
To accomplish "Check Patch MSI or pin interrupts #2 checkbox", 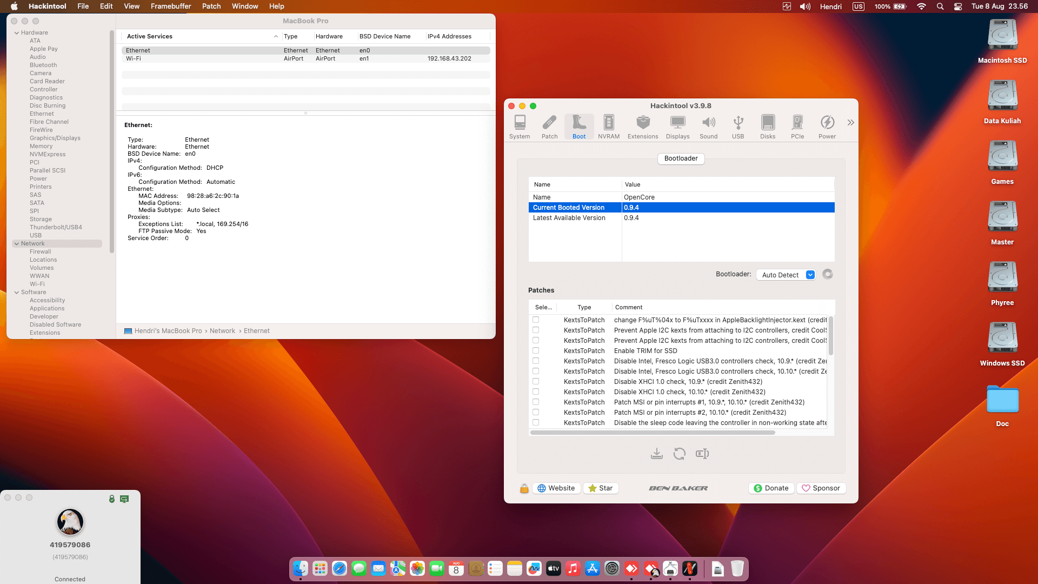I will point(536,413).
